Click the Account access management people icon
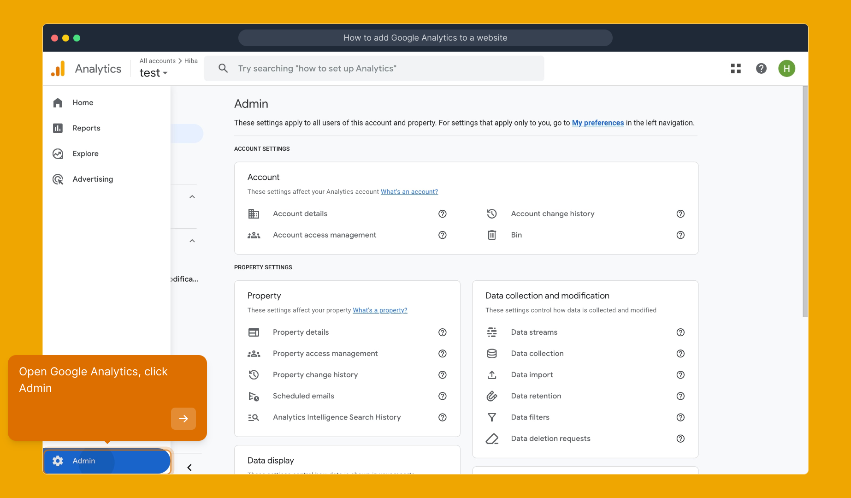The width and height of the screenshot is (851, 498). [x=254, y=235]
